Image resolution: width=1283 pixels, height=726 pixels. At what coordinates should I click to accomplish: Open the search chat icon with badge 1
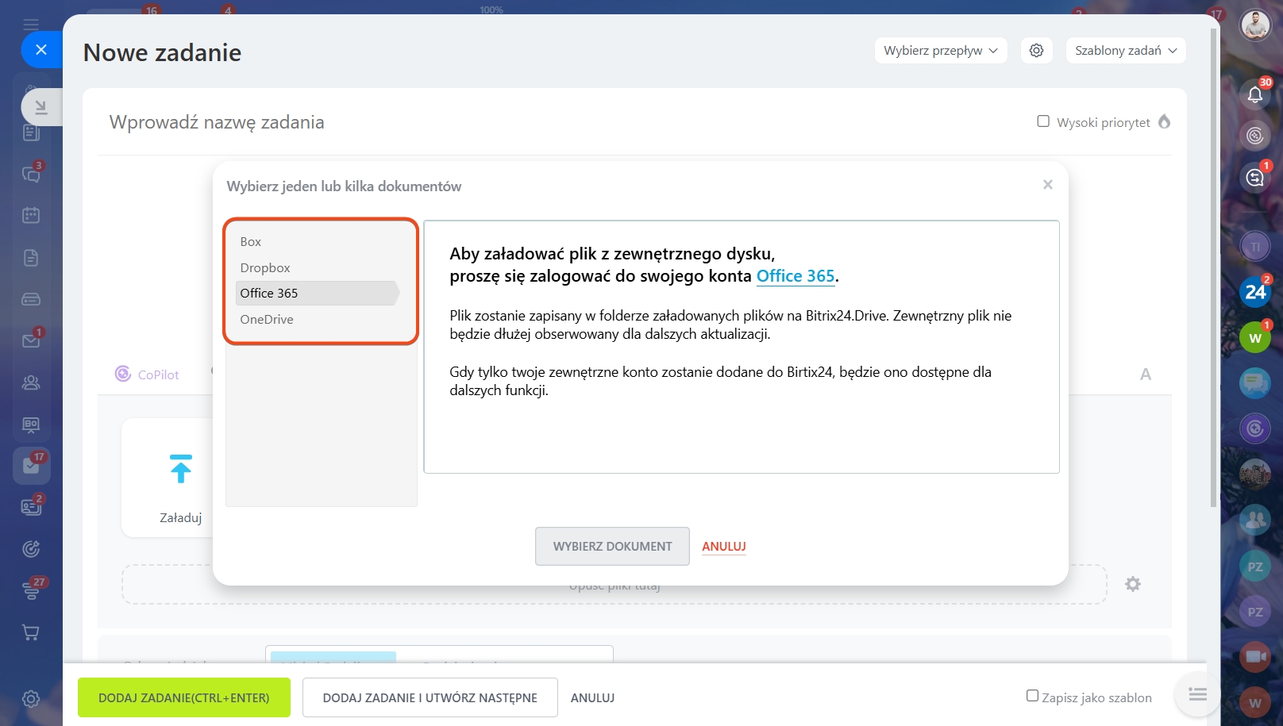tap(1255, 177)
